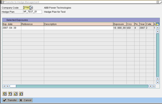Click top up-arrow of vertical scrollbar
This screenshot has height=104, width=162.
point(157,28)
